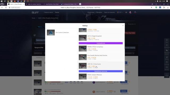
Task: Switch to the Сообщество Steam browser tab
Action: pyautogui.click(x=69, y=4)
